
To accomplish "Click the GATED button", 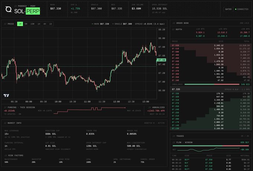I will coord(228,9).
